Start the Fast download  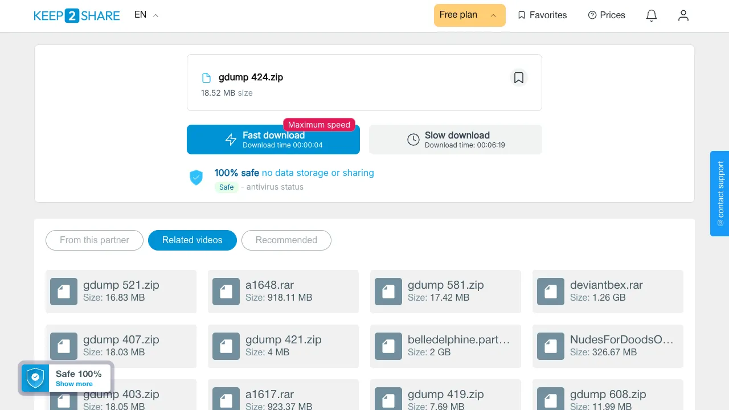point(273,140)
